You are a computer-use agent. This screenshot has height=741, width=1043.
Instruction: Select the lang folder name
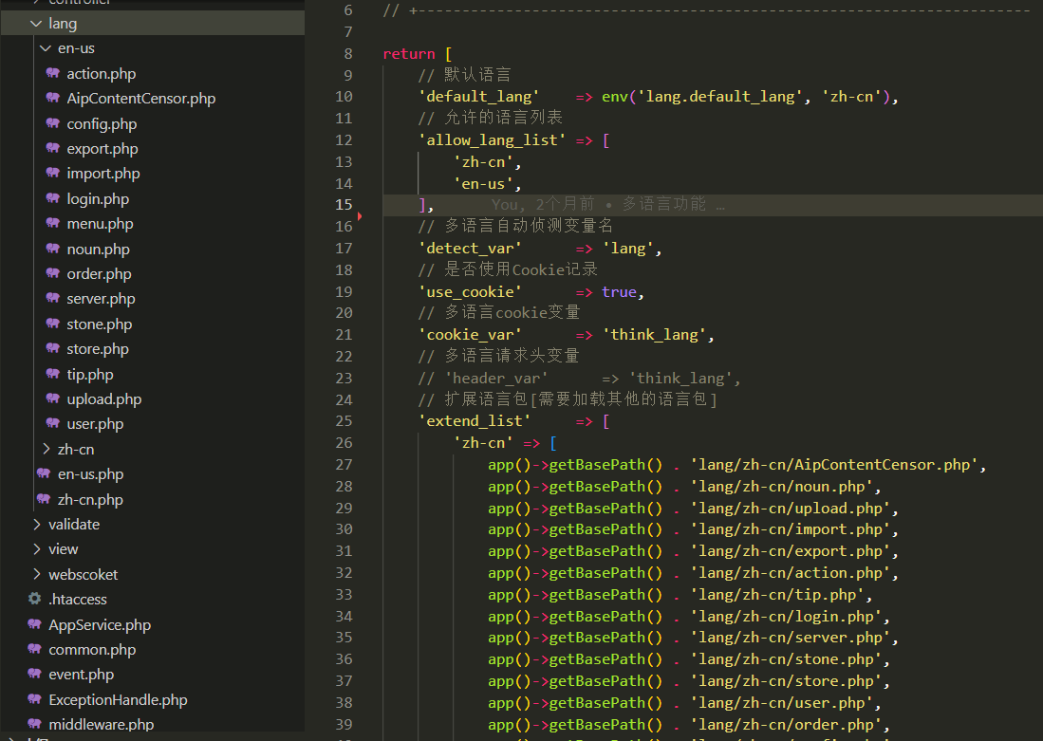tap(63, 24)
